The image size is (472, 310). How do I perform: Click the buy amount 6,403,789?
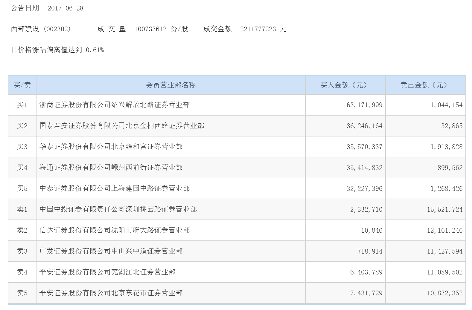pos(366,272)
